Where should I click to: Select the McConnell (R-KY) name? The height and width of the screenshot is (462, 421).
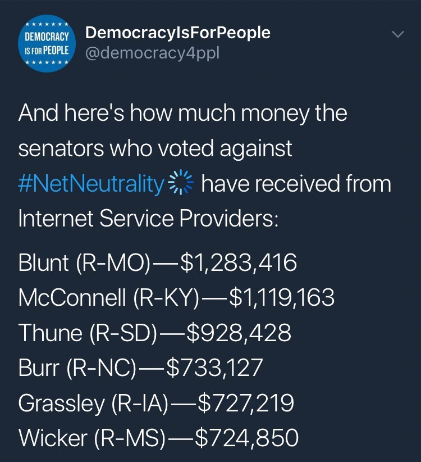[x=109, y=298]
